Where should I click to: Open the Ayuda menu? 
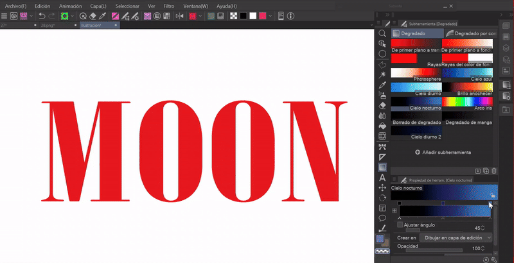227,6
